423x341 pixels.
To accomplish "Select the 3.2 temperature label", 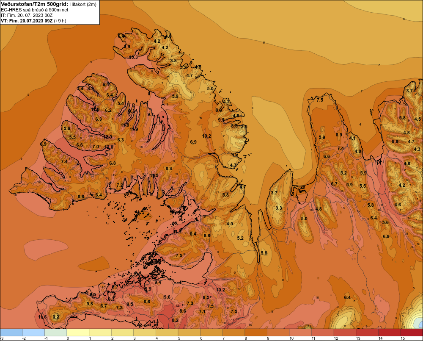I will tap(56, 317).
